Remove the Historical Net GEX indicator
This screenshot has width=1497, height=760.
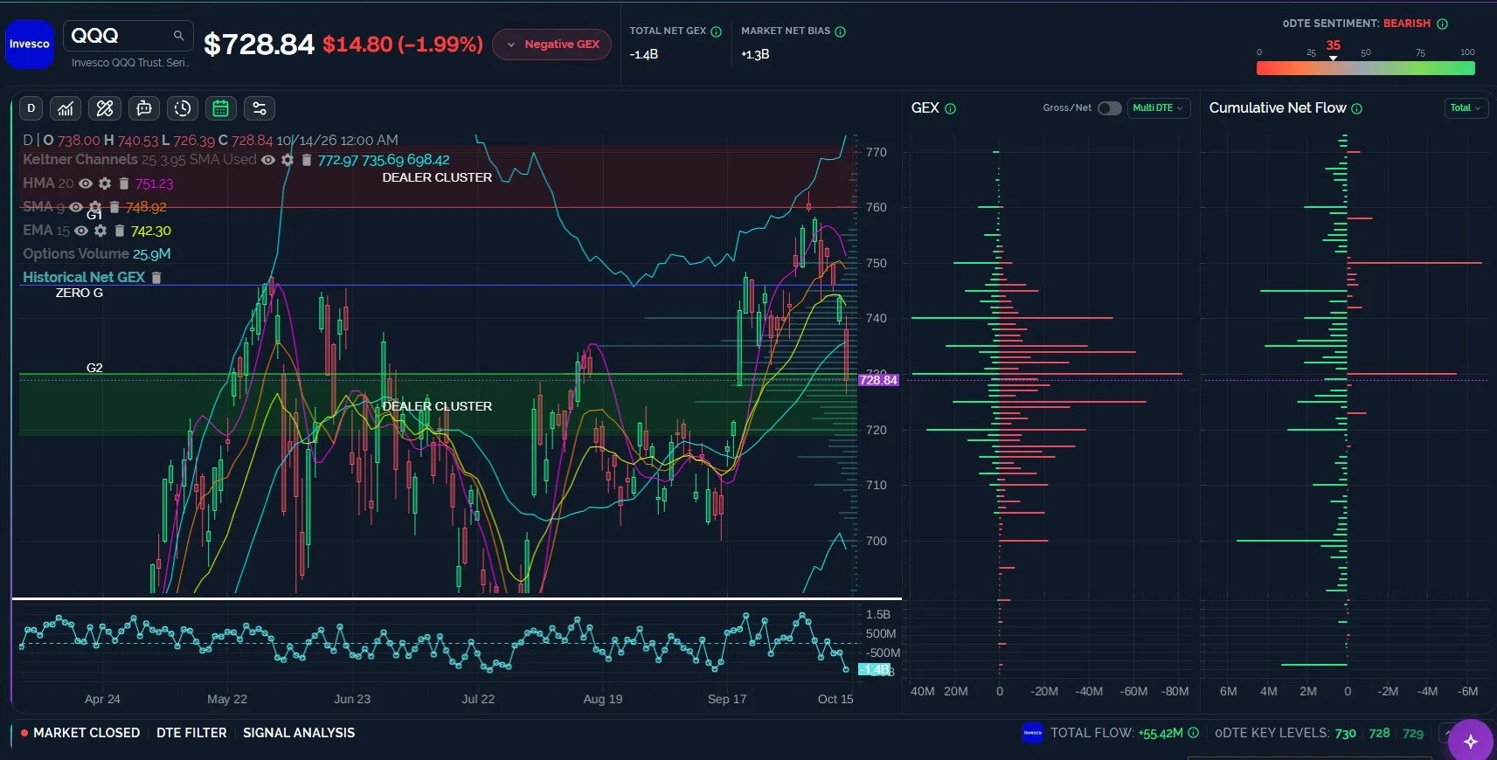click(156, 278)
